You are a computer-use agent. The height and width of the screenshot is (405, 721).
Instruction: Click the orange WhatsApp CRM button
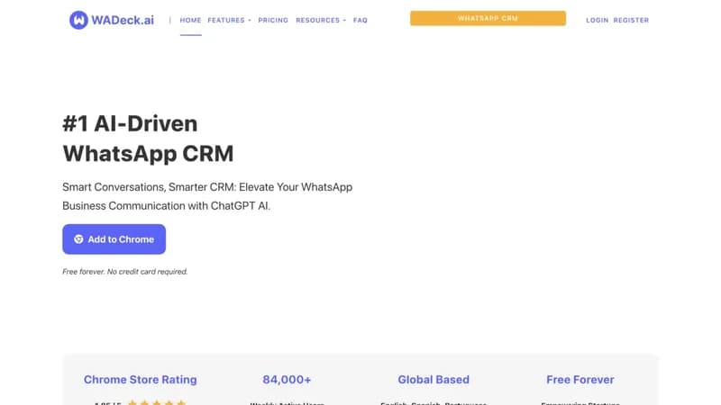click(x=488, y=18)
